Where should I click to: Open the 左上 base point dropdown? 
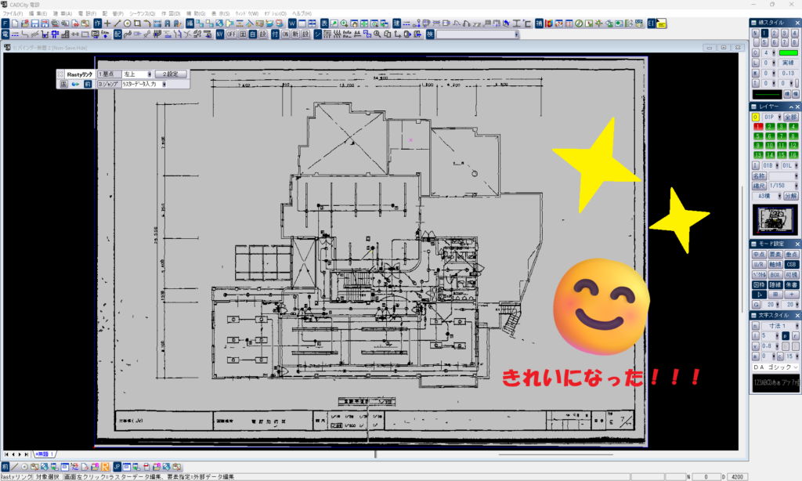click(150, 74)
